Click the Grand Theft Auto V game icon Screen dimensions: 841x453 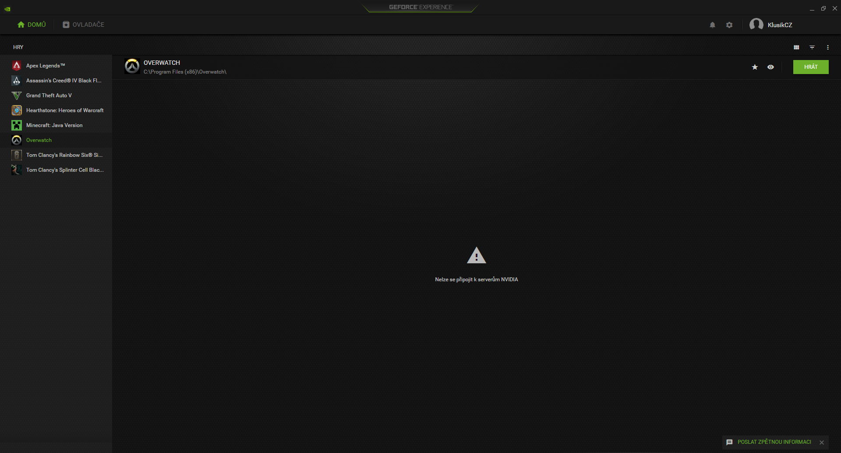[17, 96]
